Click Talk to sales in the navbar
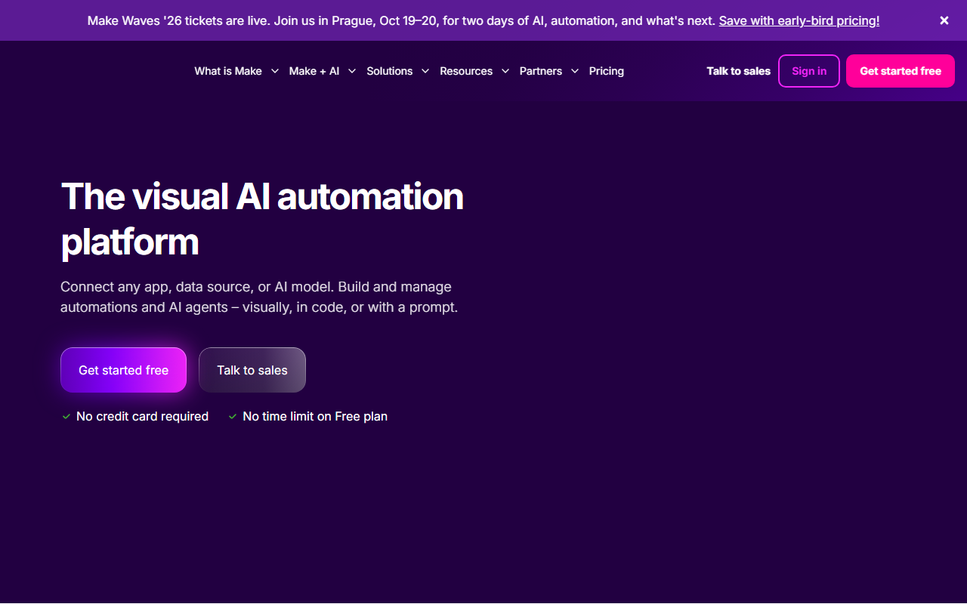967x604 pixels. 739,71
